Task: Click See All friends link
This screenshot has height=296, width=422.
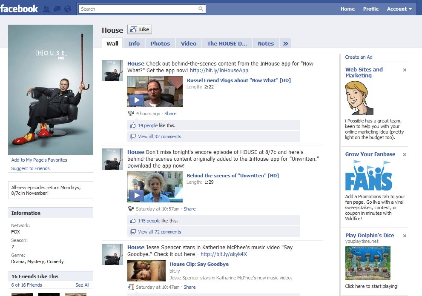Action: [x=82, y=285]
